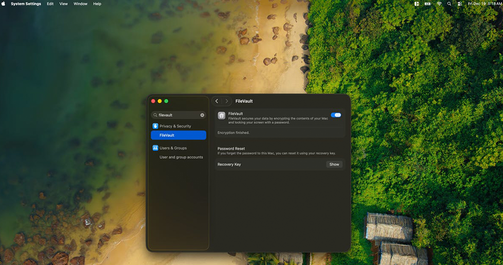Open the Edit menu

(x=50, y=4)
